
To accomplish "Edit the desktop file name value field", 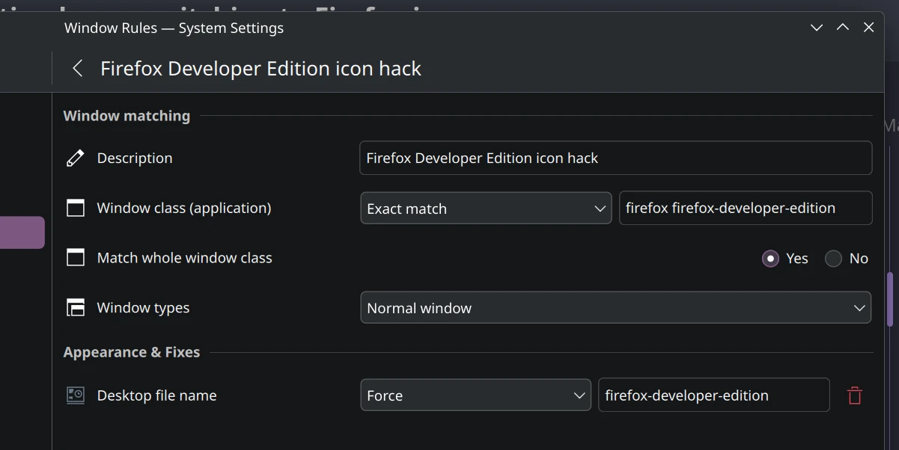I will coord(714,395).
